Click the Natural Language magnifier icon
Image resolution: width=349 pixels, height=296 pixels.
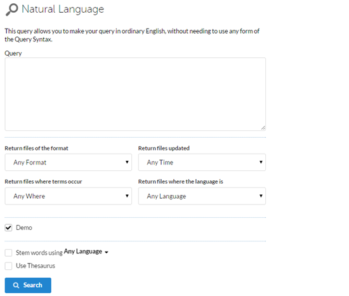pos(11,10)
